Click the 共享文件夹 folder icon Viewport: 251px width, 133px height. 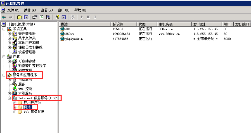point(15,38)
